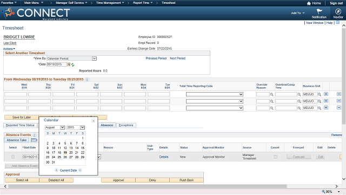This screenshot has width=346, height=195.
Task: Switch to the Exceptions tab
Action: [126, 125]
